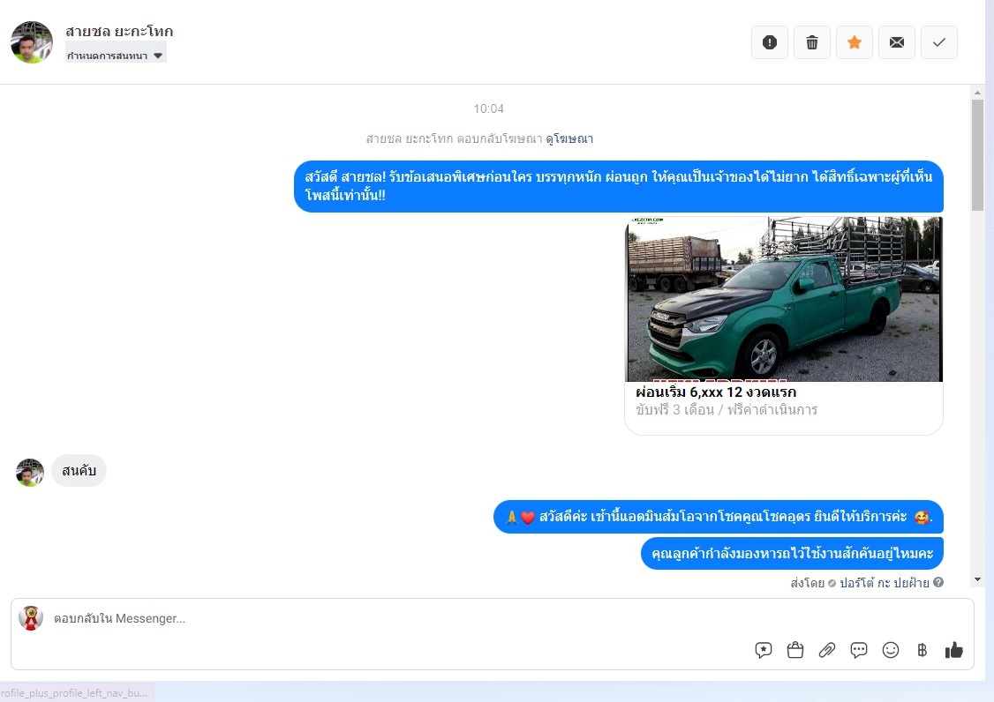Mark conversation done with the checkmark
Image resolution: width=994 pixels, height=702 pixels.
[938, 42]
